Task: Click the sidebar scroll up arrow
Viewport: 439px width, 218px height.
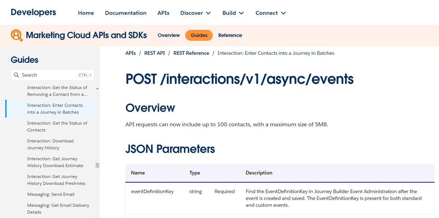Action: point(97,89)
